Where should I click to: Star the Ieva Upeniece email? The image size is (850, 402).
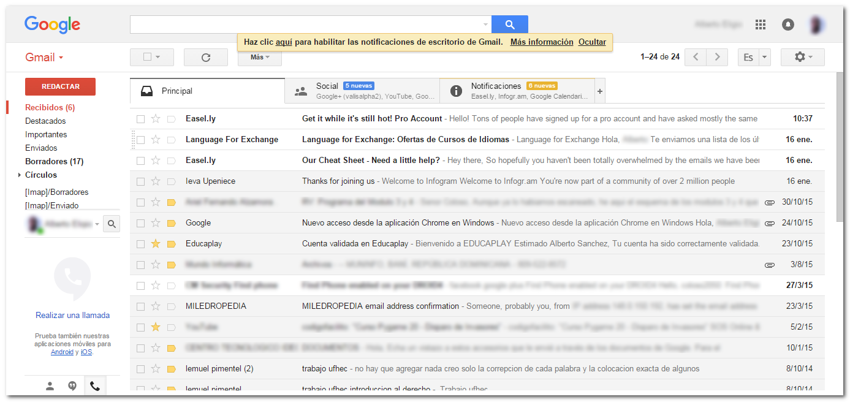pos(156,181)
